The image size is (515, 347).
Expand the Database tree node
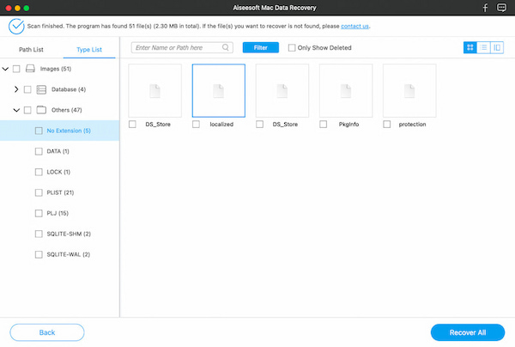16,89
